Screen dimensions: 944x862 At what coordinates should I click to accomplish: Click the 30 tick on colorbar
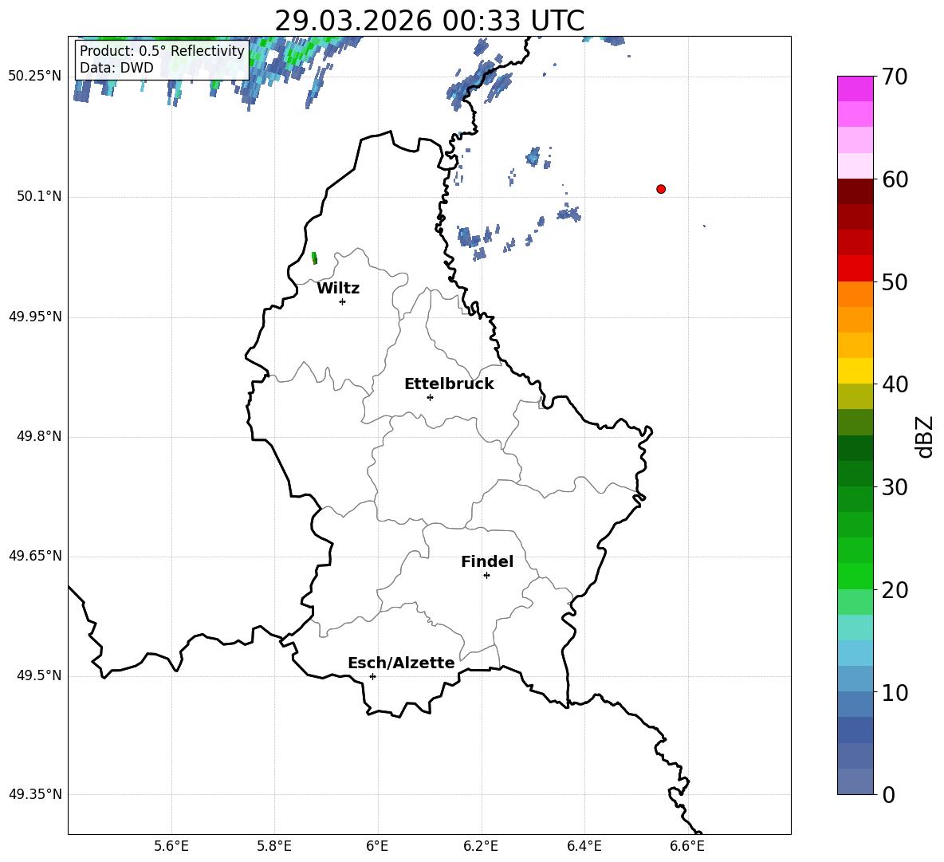pos(895,487)
